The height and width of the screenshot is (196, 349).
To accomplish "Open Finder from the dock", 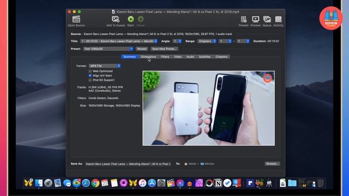I will coord(39,183).
